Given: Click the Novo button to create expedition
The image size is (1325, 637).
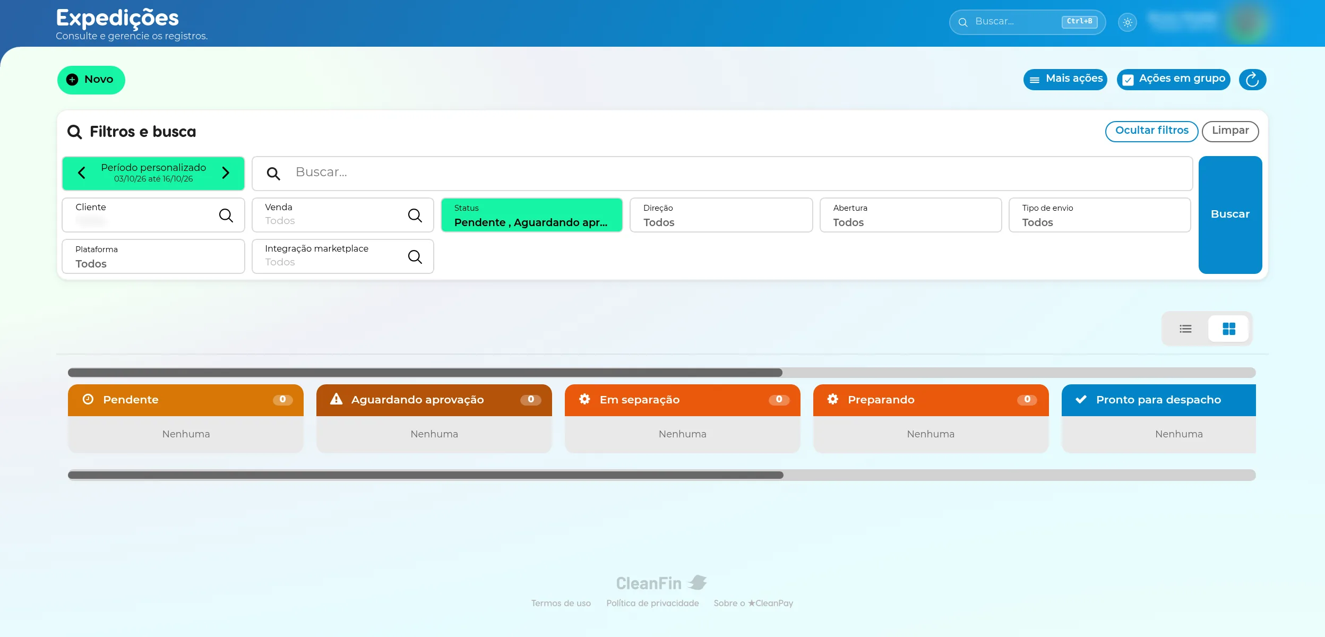Looking at the screenshot, I should pos(91,80).
